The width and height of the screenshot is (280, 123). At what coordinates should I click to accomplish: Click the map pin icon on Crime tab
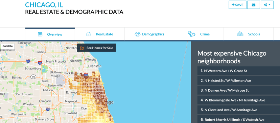pos(191,34)
